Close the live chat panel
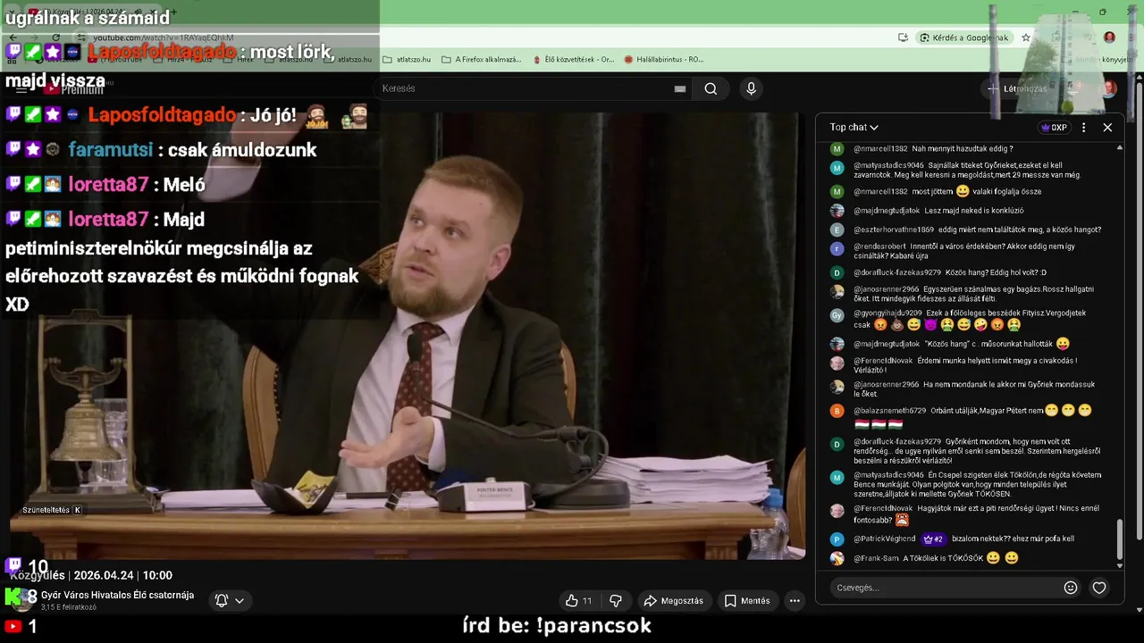The image size is (1144, 643). 1107,127
